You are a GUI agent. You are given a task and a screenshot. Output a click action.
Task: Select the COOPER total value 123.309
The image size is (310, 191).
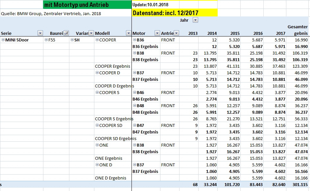coord(300,66)
